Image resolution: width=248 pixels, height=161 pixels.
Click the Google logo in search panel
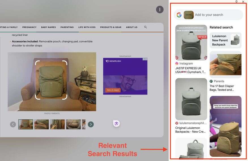pyautogui.click(x=179, y=15)
